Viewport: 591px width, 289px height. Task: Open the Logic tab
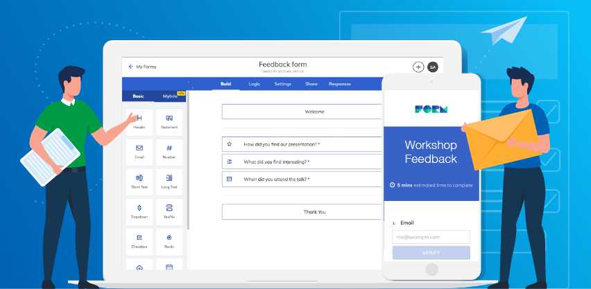point(255,84)
